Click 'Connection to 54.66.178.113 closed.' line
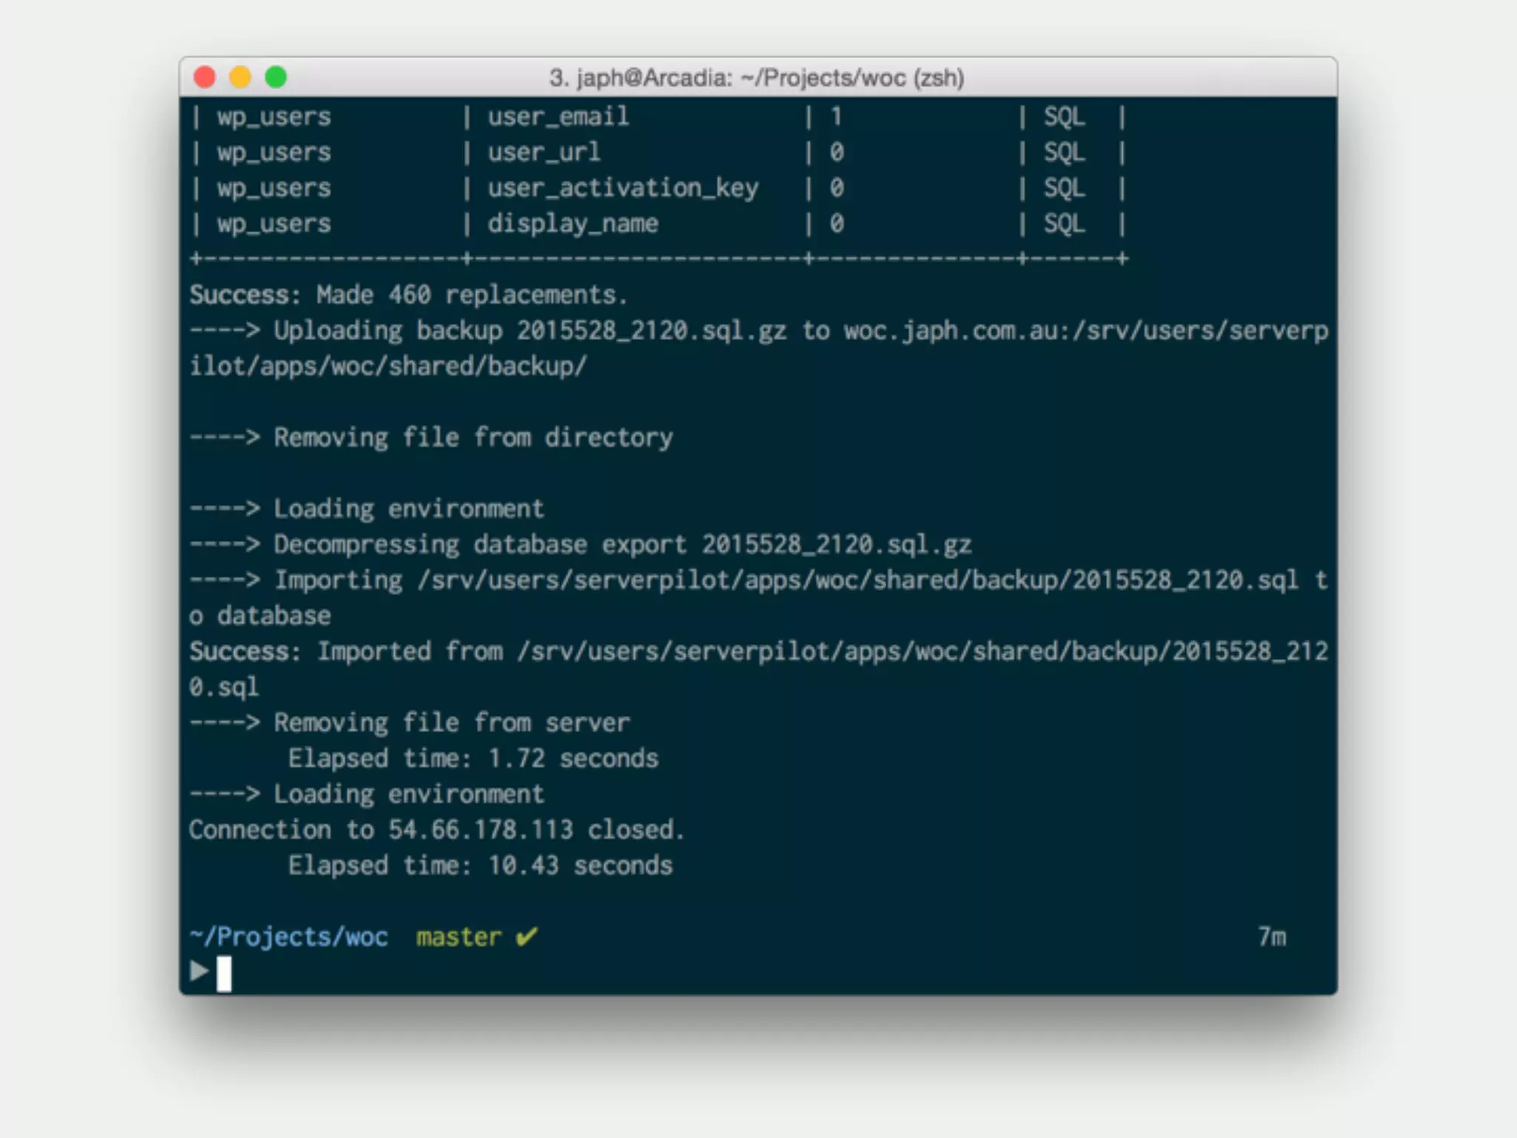The height and width of the screenshot is (1138, 1517). coord(436,830)
